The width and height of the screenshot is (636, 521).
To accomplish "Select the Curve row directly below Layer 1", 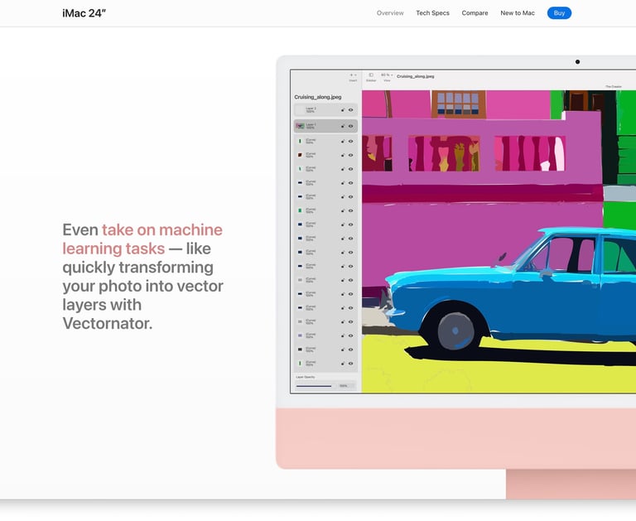I will tap(325, 141).
